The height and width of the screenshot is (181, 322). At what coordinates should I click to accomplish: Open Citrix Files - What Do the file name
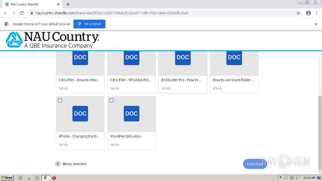131,80
